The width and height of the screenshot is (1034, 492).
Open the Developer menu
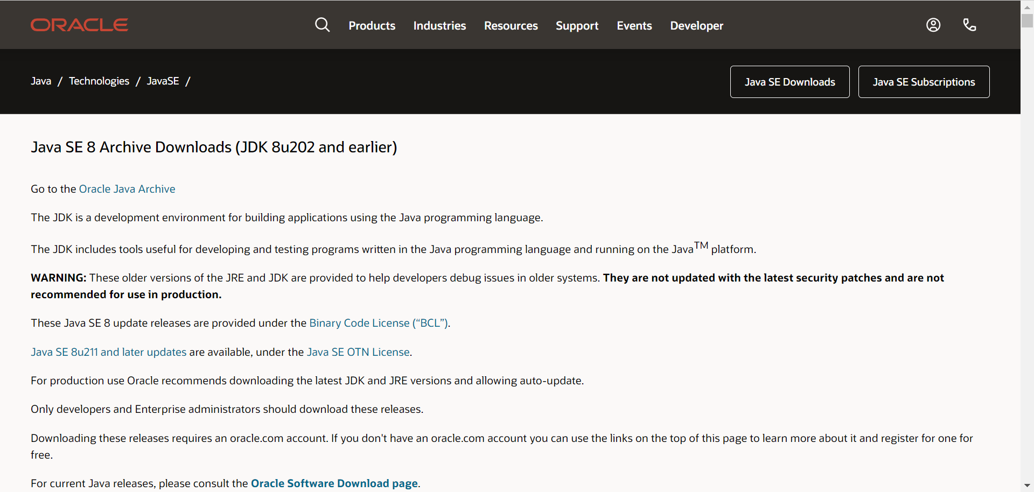point(696,26)
